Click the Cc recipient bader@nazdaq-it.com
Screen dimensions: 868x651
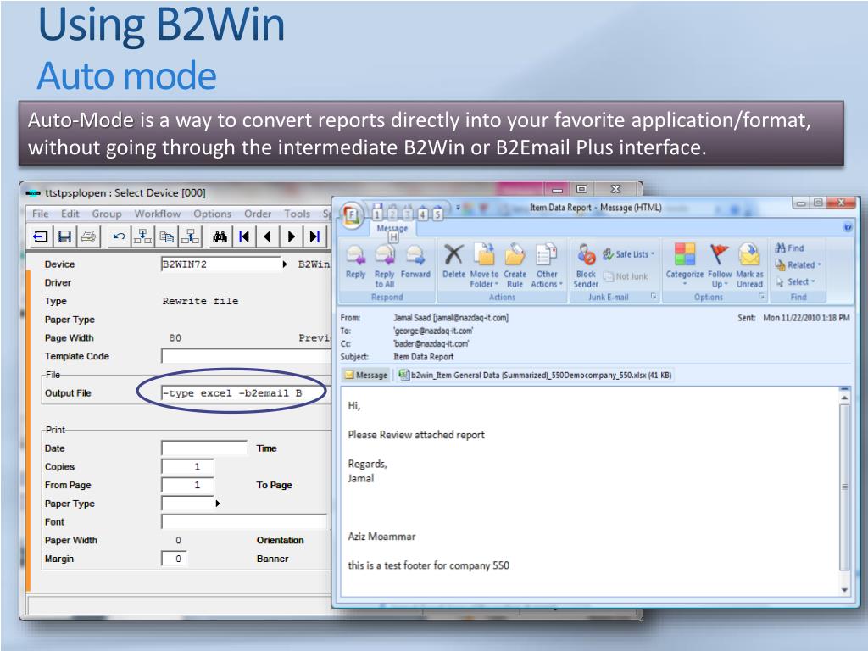coord(431,343)
